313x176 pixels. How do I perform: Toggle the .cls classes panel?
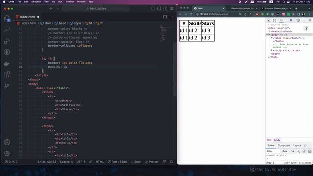292,151
